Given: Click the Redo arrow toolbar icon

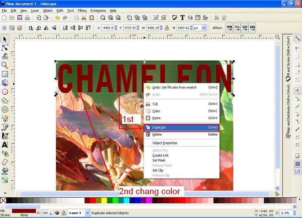Looking at the screenshot, I should [x=65, y=18].
